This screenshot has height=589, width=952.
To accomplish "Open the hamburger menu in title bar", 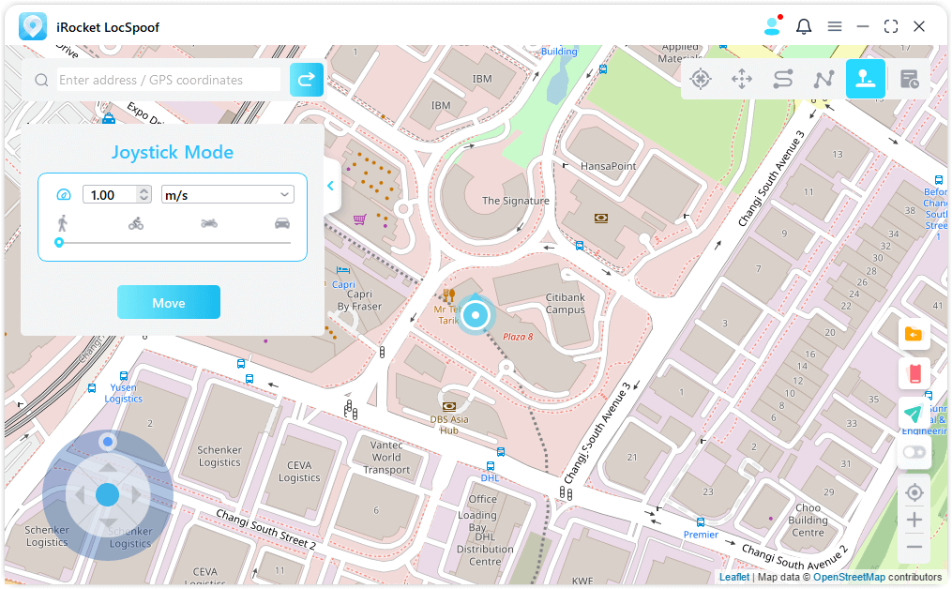I will tap(835, 26).
